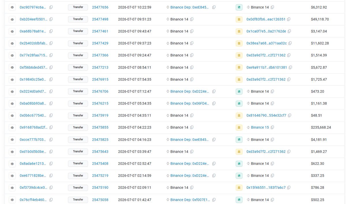
Task: Copy hash 0x19840c25e0 to clipboard
Action: click(51, 79)
